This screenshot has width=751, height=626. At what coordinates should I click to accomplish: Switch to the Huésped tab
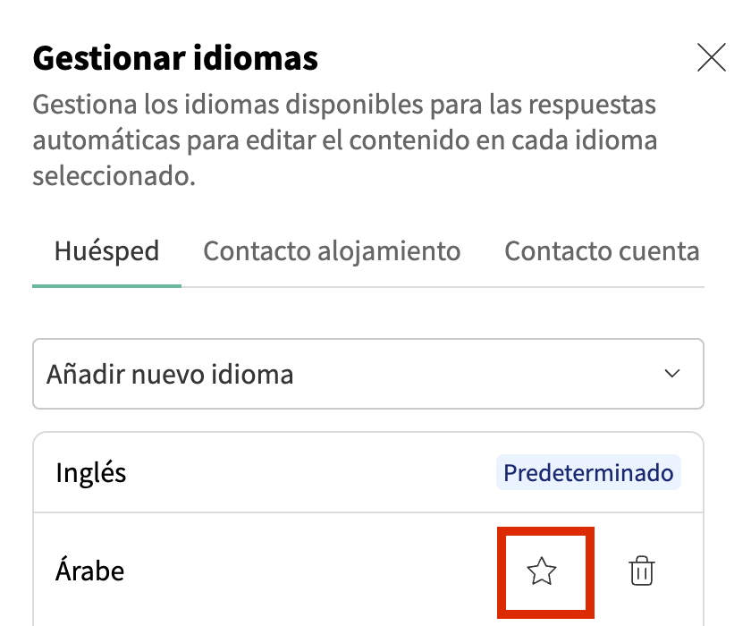106,251
